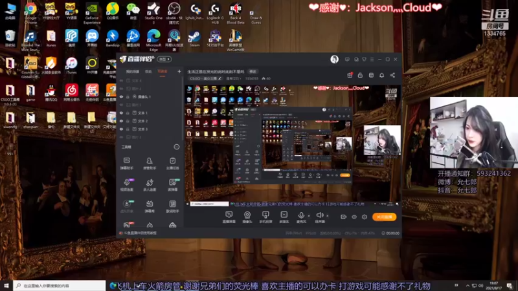This screenshot has width=518, height=291.
Task: Click the share icon in header
Action: [392, 75]
